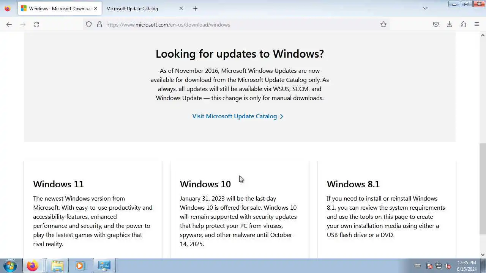Switch to the Microsoft Update Catalog tab

[144, 8]
